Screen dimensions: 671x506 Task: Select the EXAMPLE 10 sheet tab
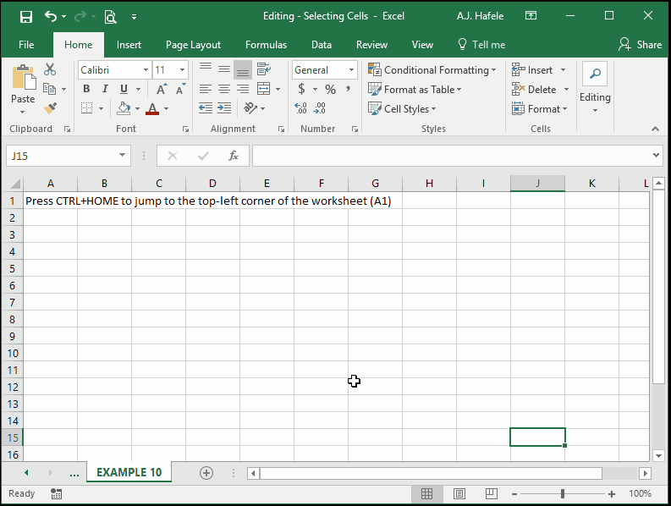coord(129,472)
